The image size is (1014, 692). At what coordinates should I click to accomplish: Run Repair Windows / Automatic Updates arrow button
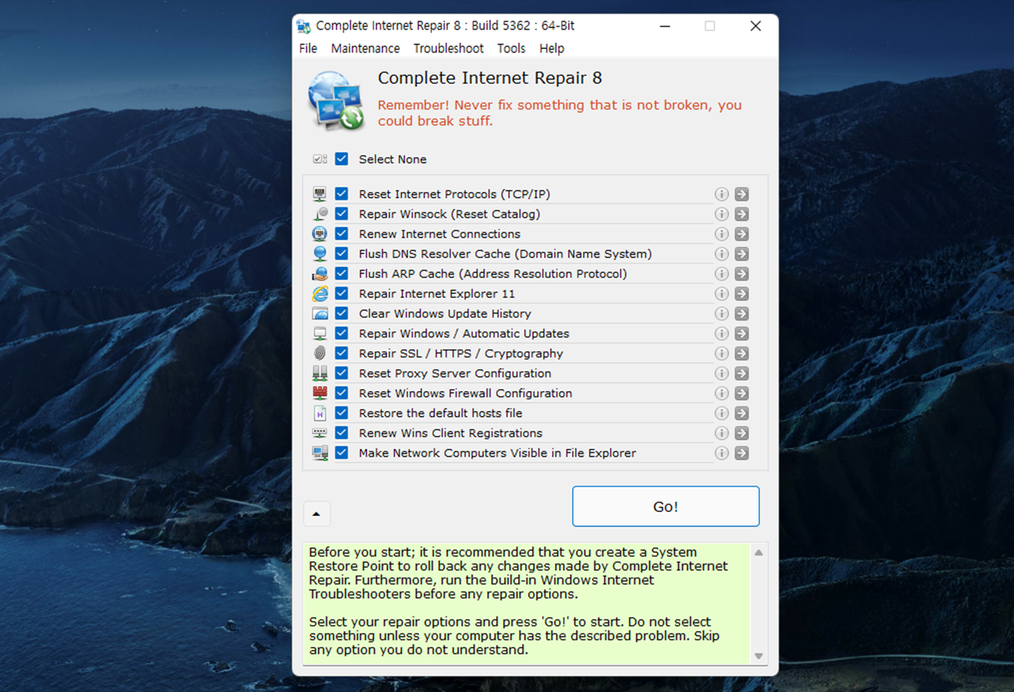click(742, 334)
